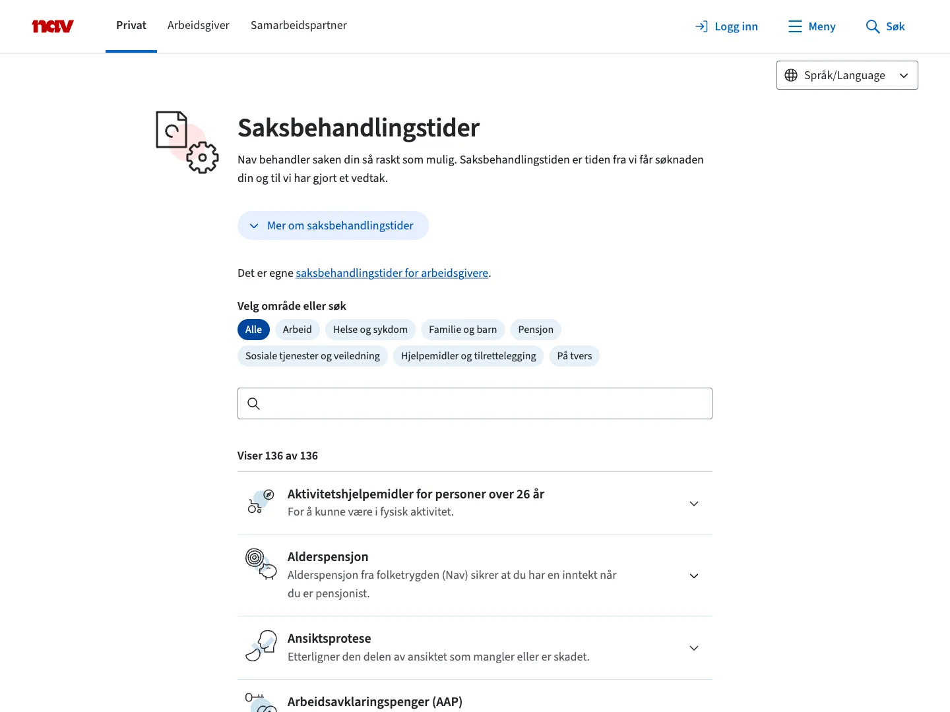Image resolution: width=950 pixels, height=712 pixels.
Task: Select the Alle filter chip
Action: (253, 330)
